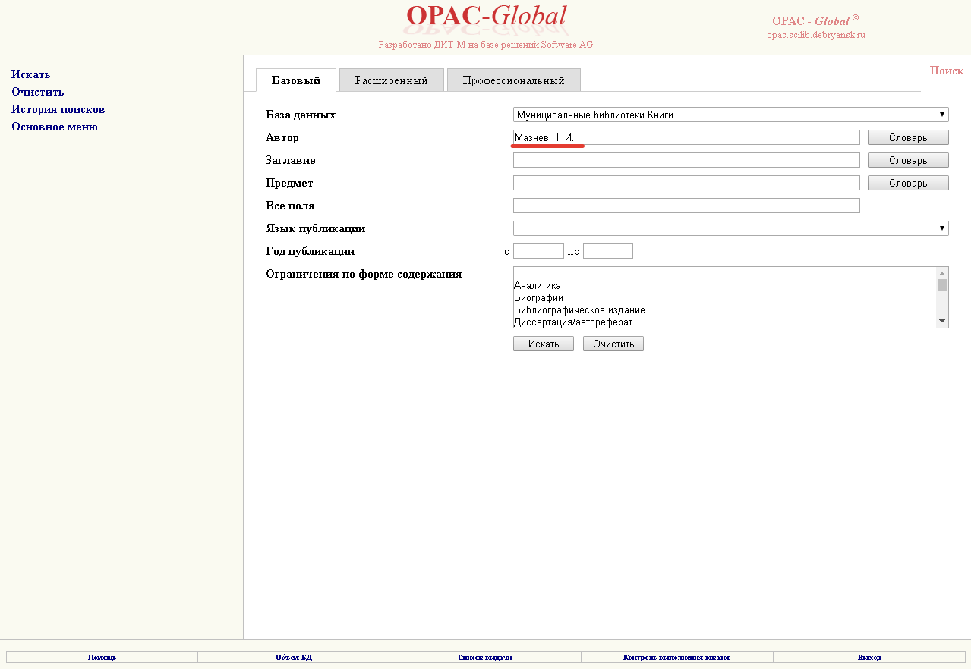Open Словарь for the Предмет field
971x669 pixels.
coord(908,183)
